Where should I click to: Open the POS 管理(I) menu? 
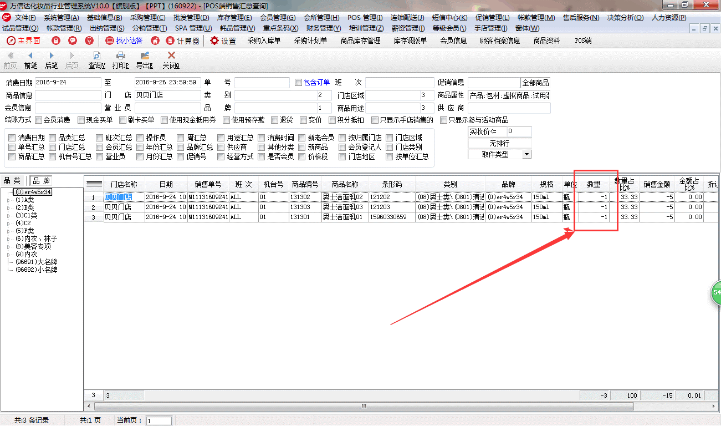click(x=366, y=18)
